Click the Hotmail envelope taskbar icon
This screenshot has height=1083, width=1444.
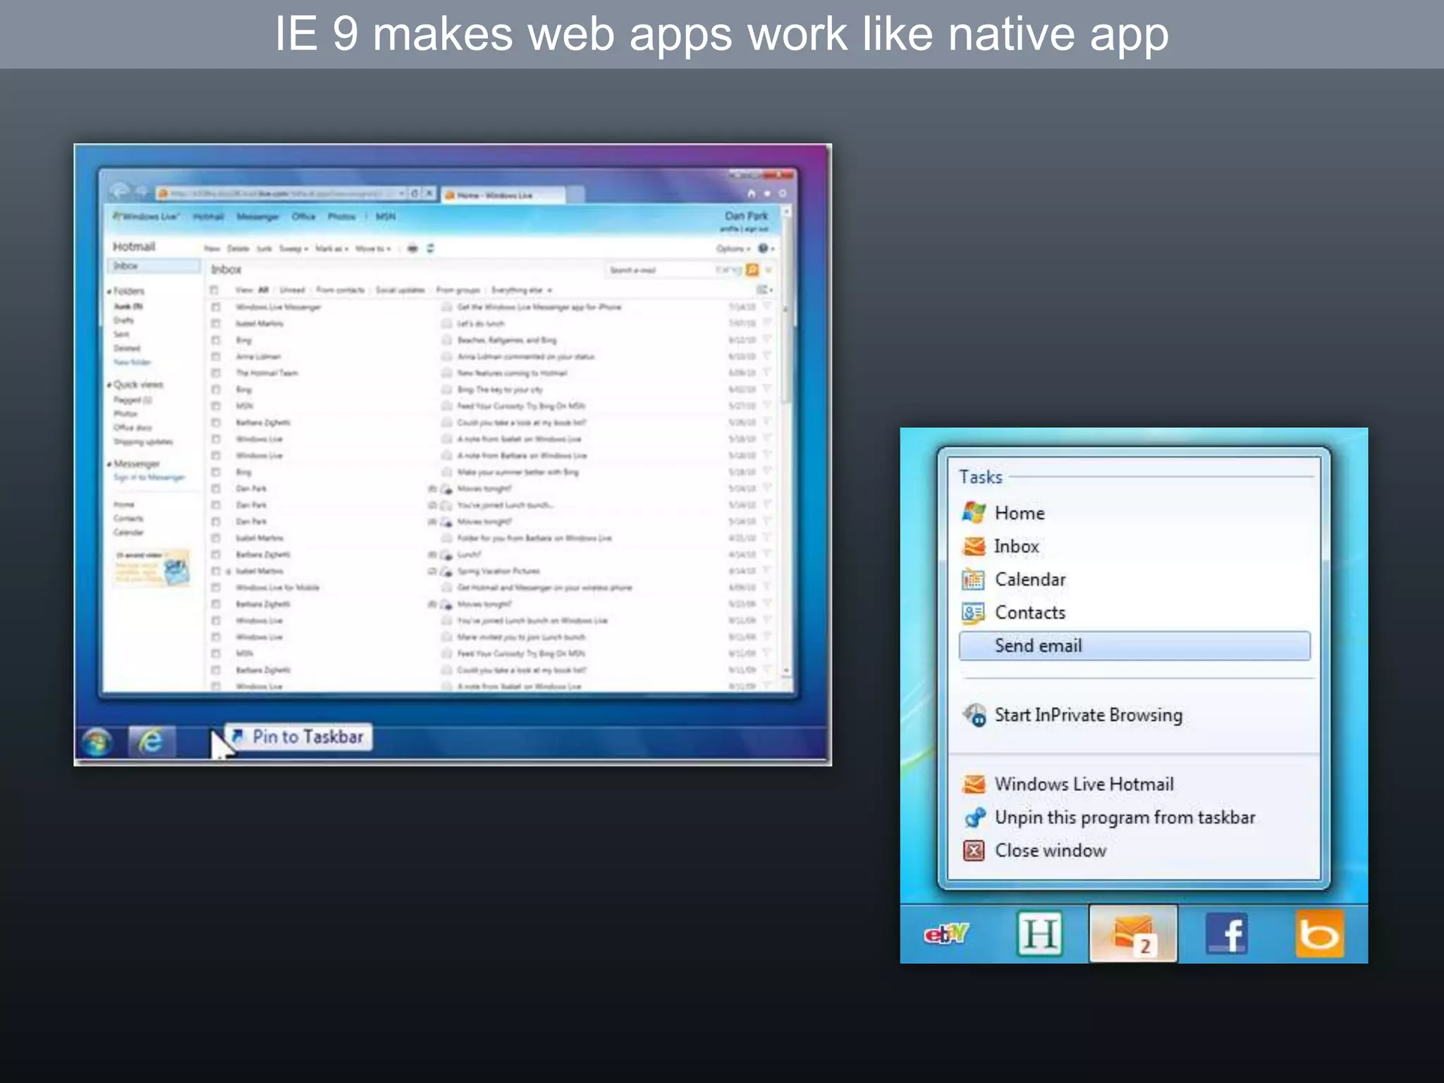click(1133, 934)
